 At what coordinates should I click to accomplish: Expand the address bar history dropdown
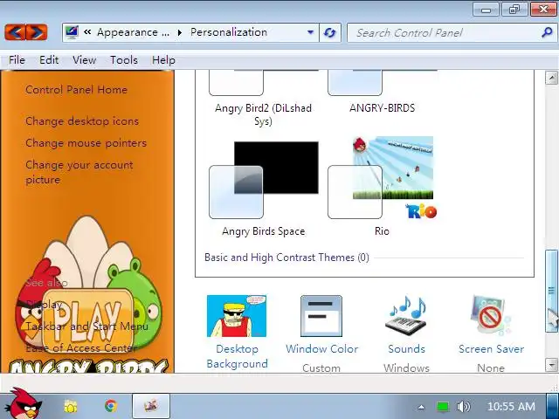[x=311, y=32]
